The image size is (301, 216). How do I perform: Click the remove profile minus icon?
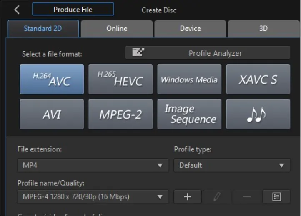pos(247,197)
